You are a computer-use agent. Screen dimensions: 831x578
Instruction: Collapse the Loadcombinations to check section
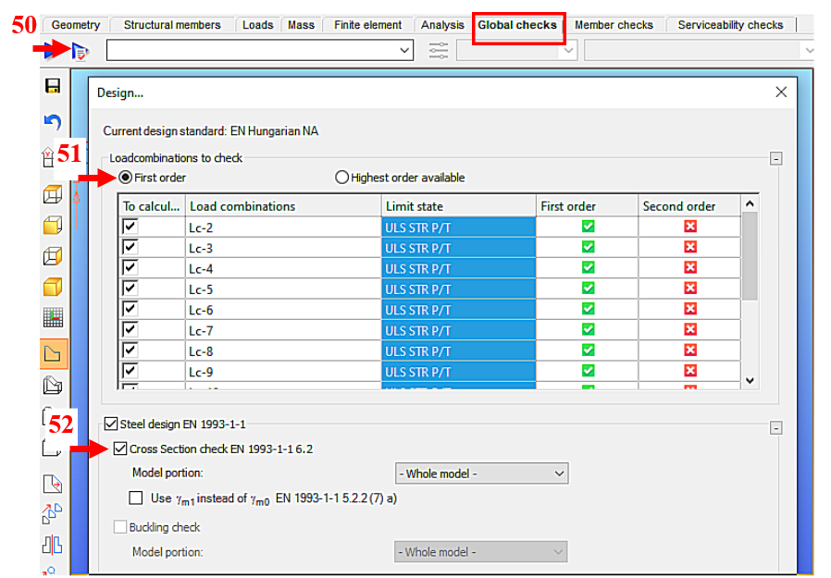click(775, 158)
